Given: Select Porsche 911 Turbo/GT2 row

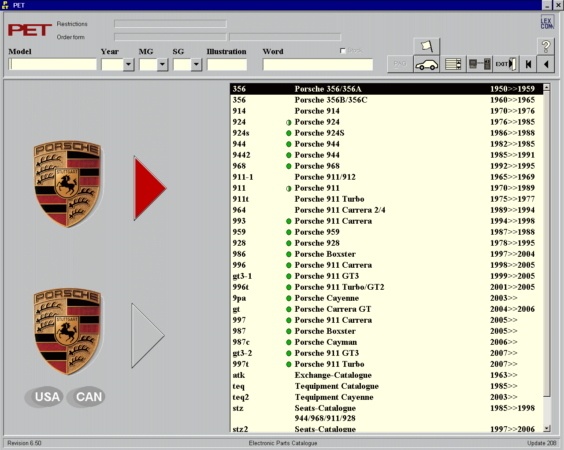Looking at the screenshot, I should coord(386,287).
